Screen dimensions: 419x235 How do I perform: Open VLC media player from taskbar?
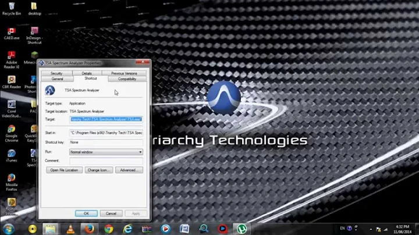point(70,229)
